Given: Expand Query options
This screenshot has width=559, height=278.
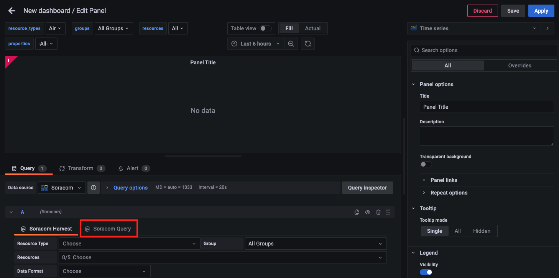Looking at the screenshot, I should [x=130, y=188].
